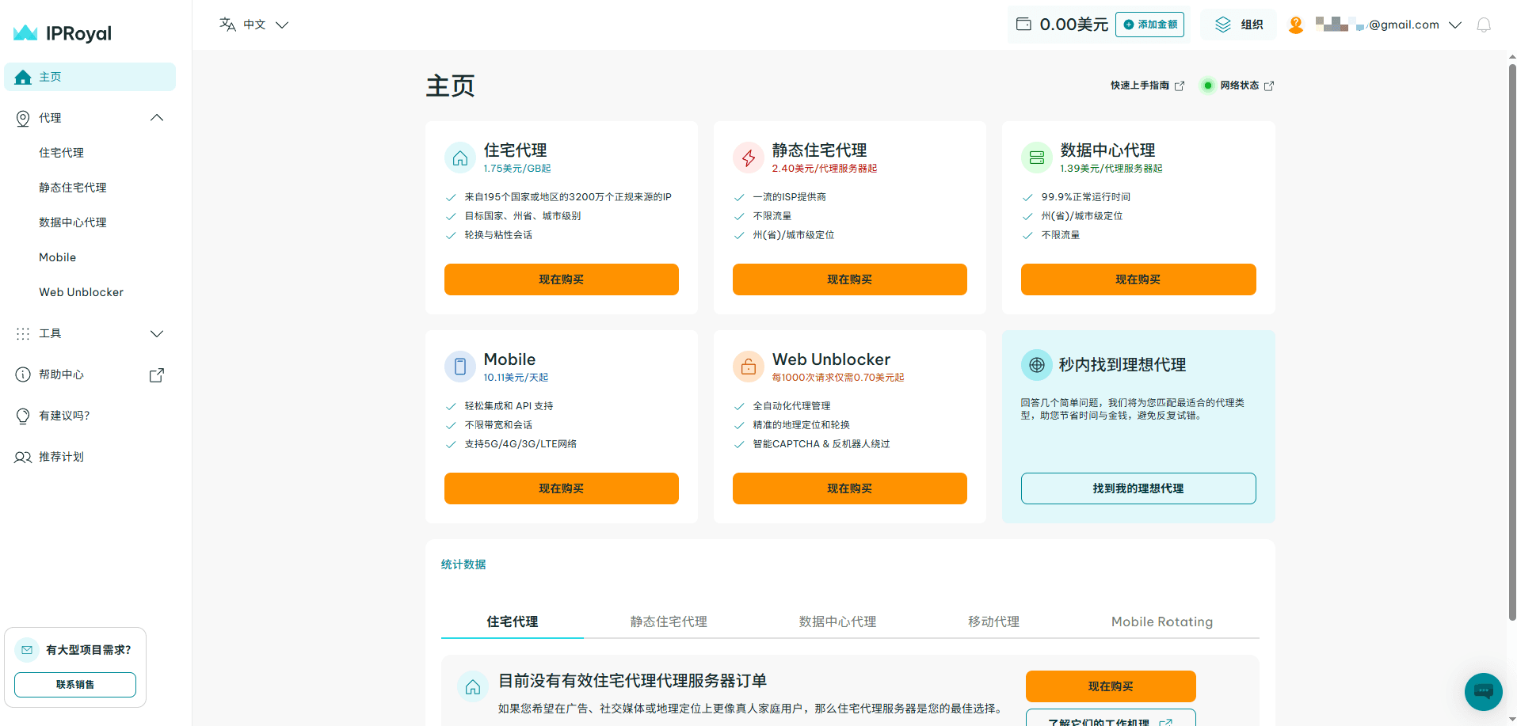This screenshot has height=726, width=1517.
Task: Click the wallet balance icon
Action: click(1023, 25)
